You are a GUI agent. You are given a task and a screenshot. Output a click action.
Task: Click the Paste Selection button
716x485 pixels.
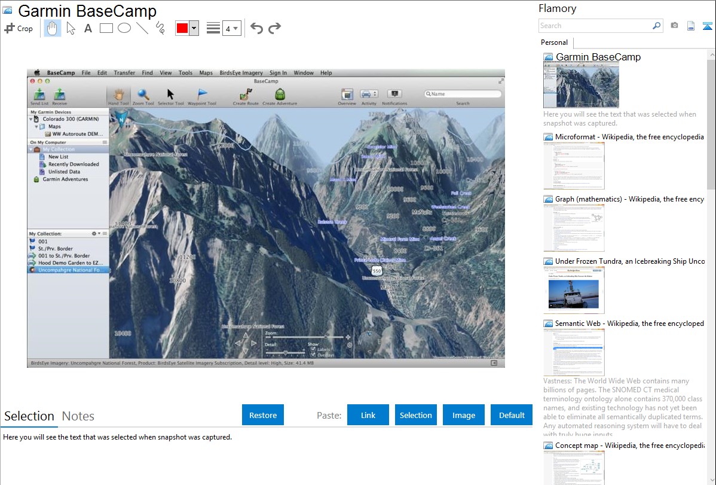pos(415,415)
